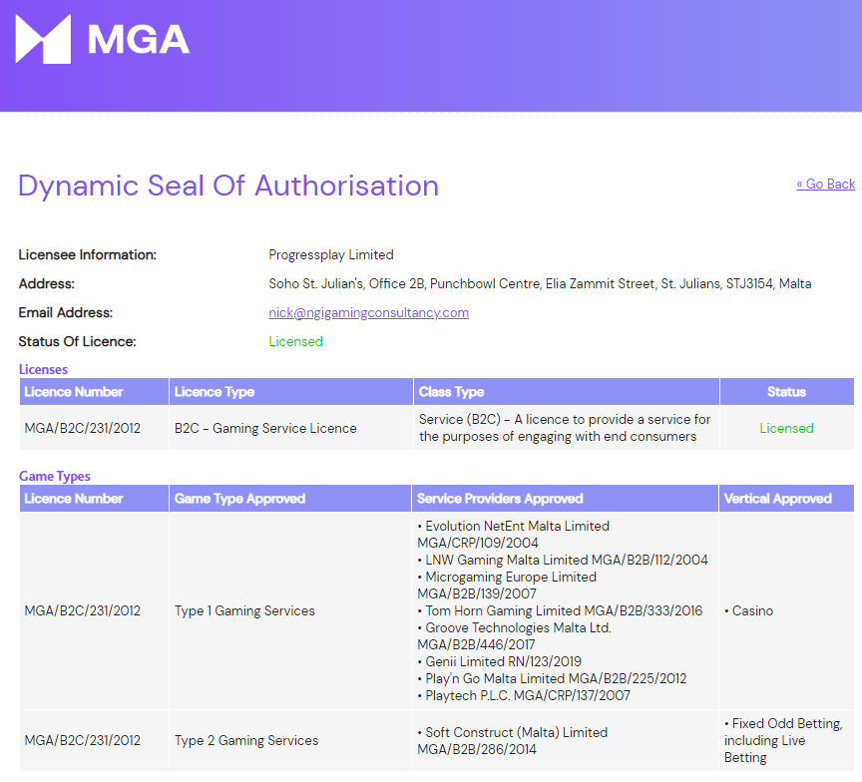The image size is (862, 782).
Task: Click Microgaming Europe Limited provider entry
Action: (x=507, y=585)
